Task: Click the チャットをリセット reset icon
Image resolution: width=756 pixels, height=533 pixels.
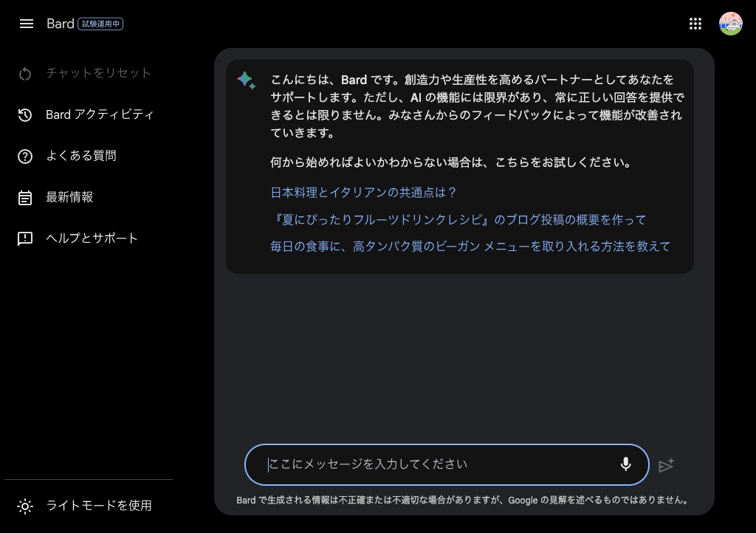Action: (x=27, y=73)
